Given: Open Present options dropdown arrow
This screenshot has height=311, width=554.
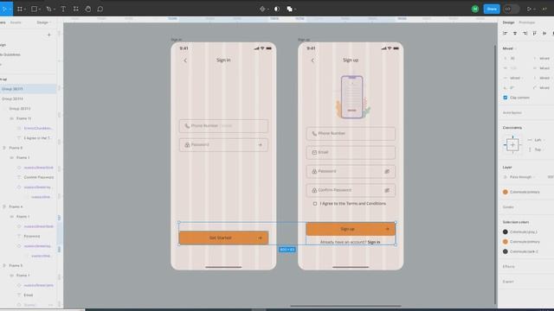Looking at the screenshot, I should tap(535, 10).
